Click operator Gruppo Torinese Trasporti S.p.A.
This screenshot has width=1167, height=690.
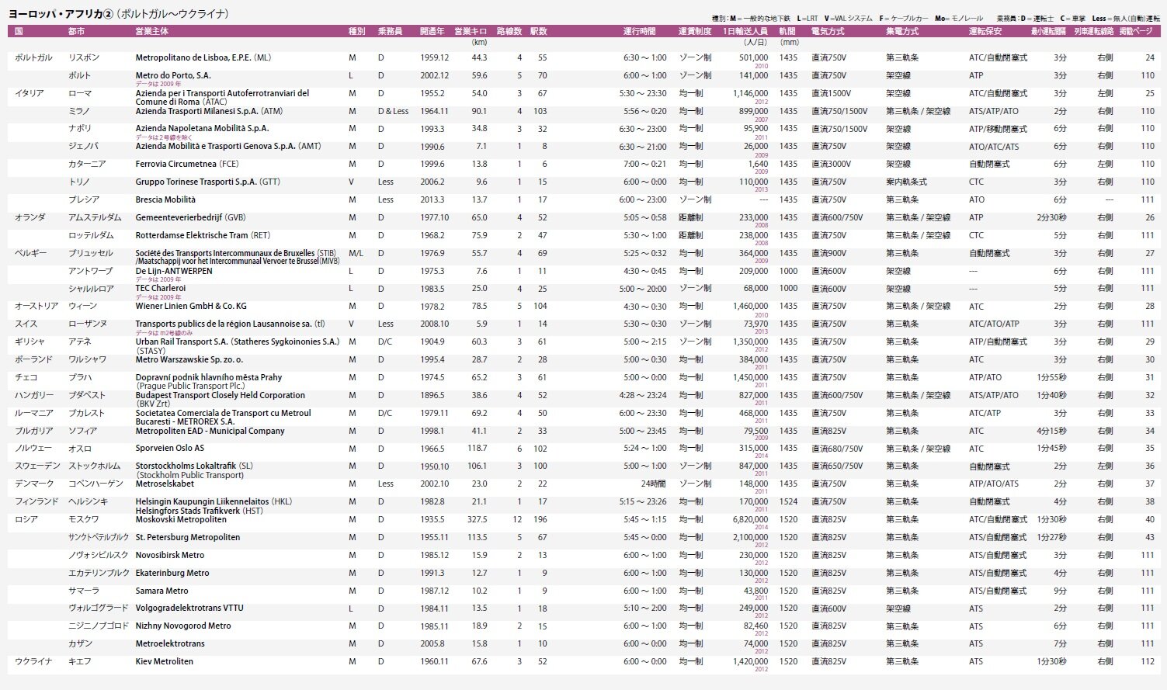coord(196,182)
